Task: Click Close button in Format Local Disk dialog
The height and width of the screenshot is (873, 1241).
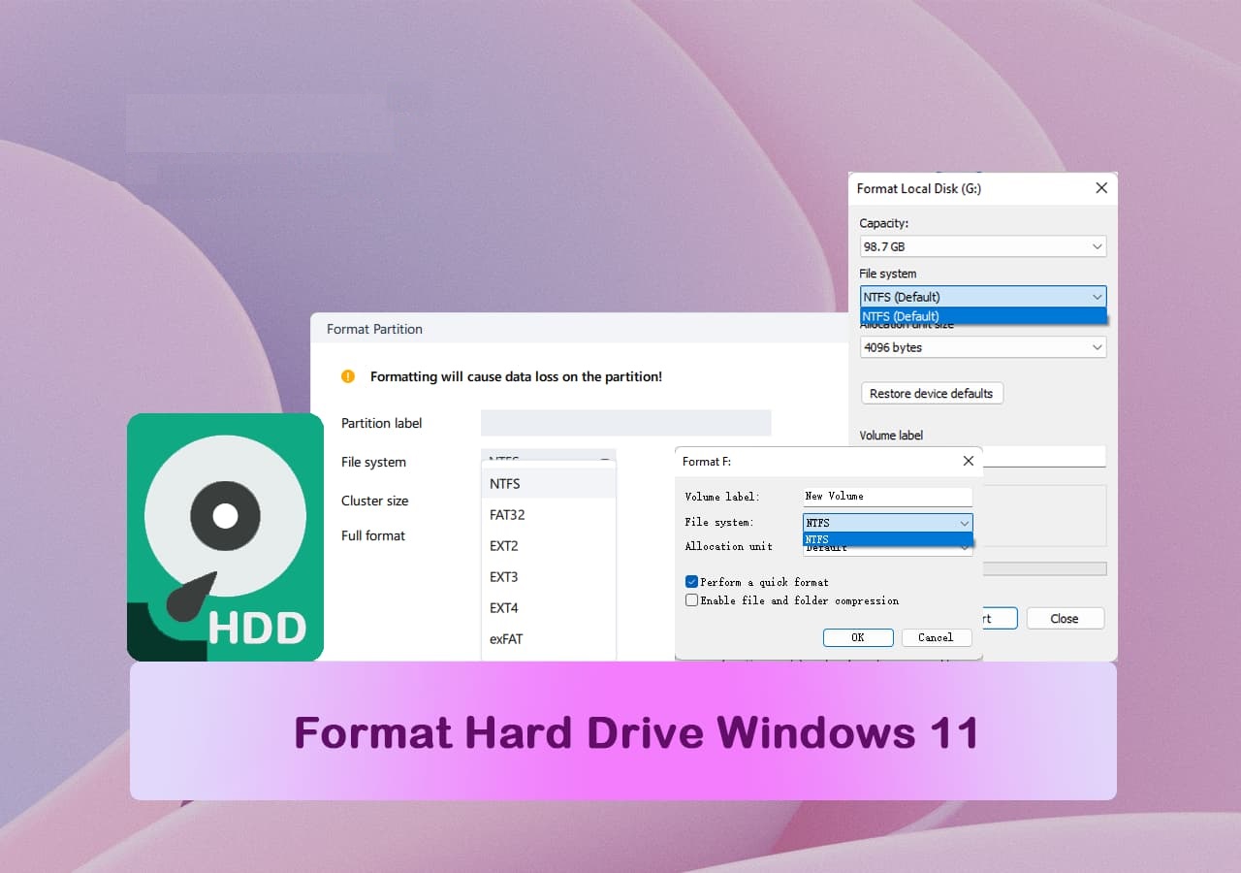Action: tap(1065, 618)
